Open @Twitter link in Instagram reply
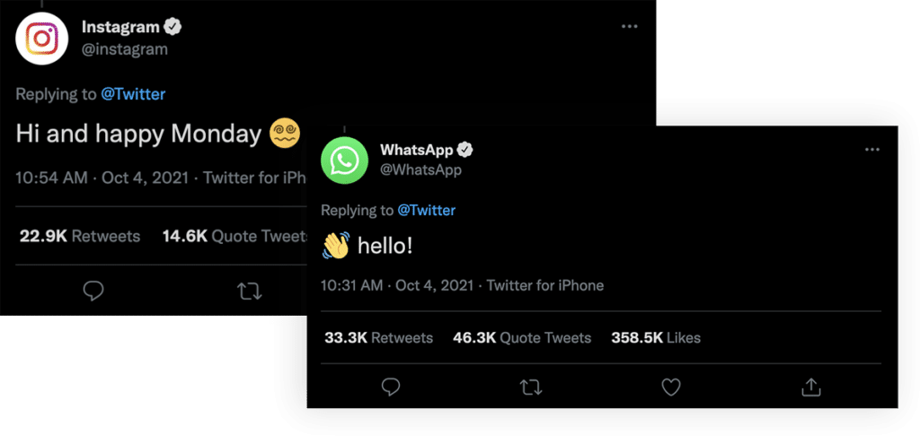920x443 pixels. (135, 94)
